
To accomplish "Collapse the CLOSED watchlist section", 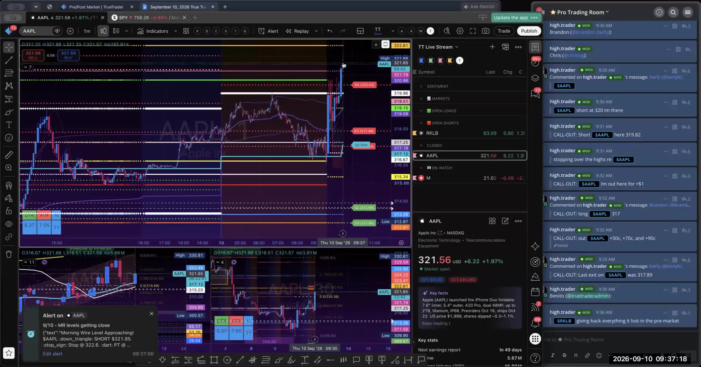I will pyautogui.click(x=421, y=145).
